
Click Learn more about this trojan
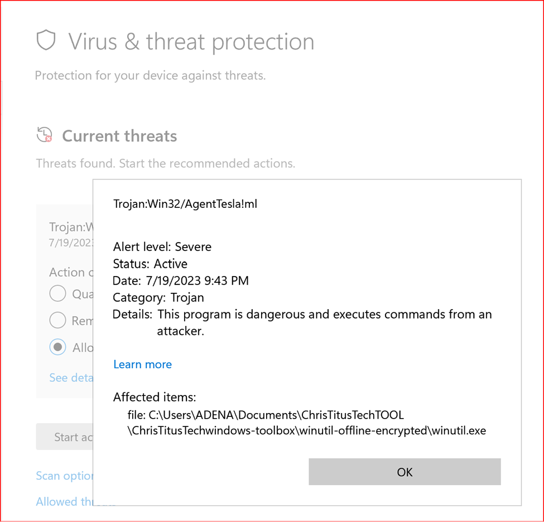coord(142,364)
